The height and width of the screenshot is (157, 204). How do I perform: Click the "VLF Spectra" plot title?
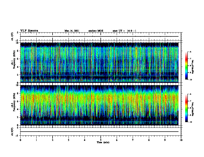(29, 31)
